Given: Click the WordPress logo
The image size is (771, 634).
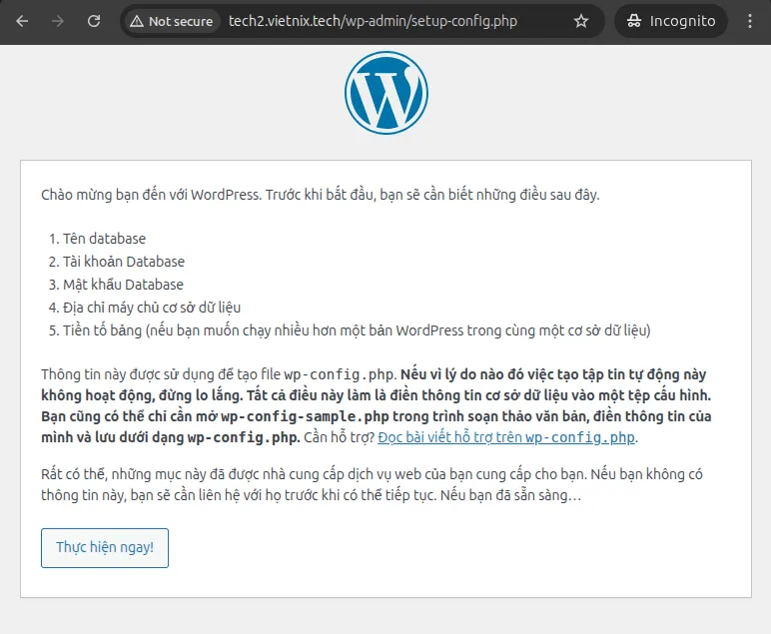Looking at the screenshot, I should (385, 93).
